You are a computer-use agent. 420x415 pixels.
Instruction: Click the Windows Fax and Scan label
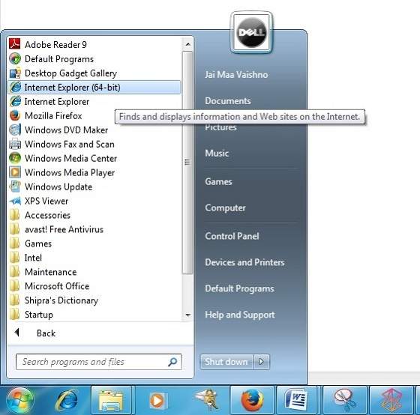70,145
